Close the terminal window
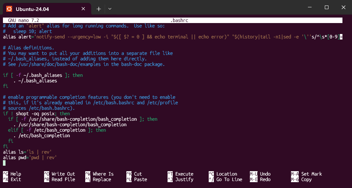This screenshot has width=352, height=188. [343, 7]
